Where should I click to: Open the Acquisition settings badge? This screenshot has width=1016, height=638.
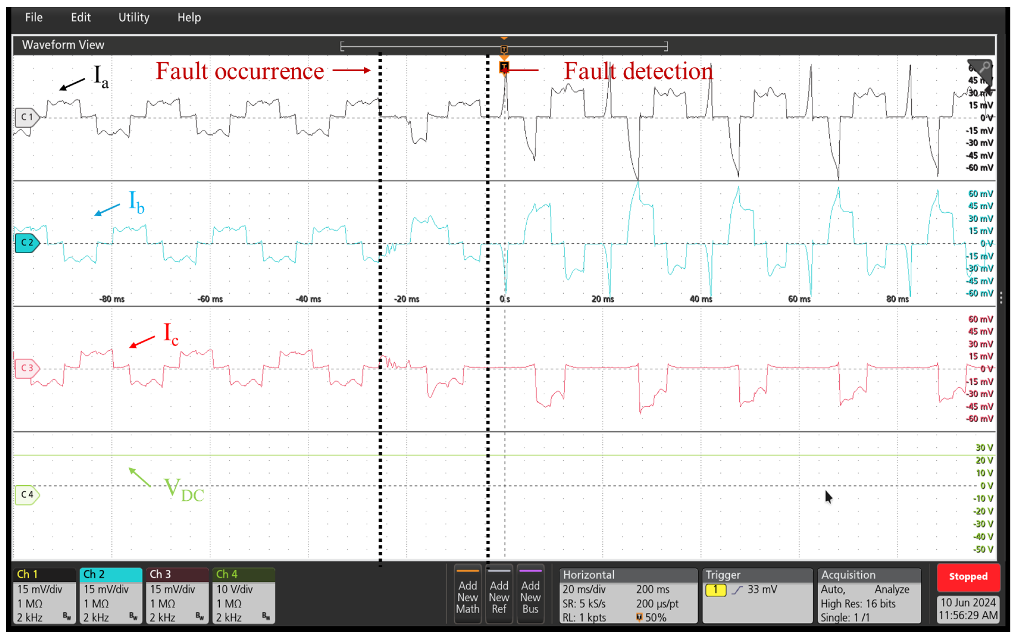869,596
